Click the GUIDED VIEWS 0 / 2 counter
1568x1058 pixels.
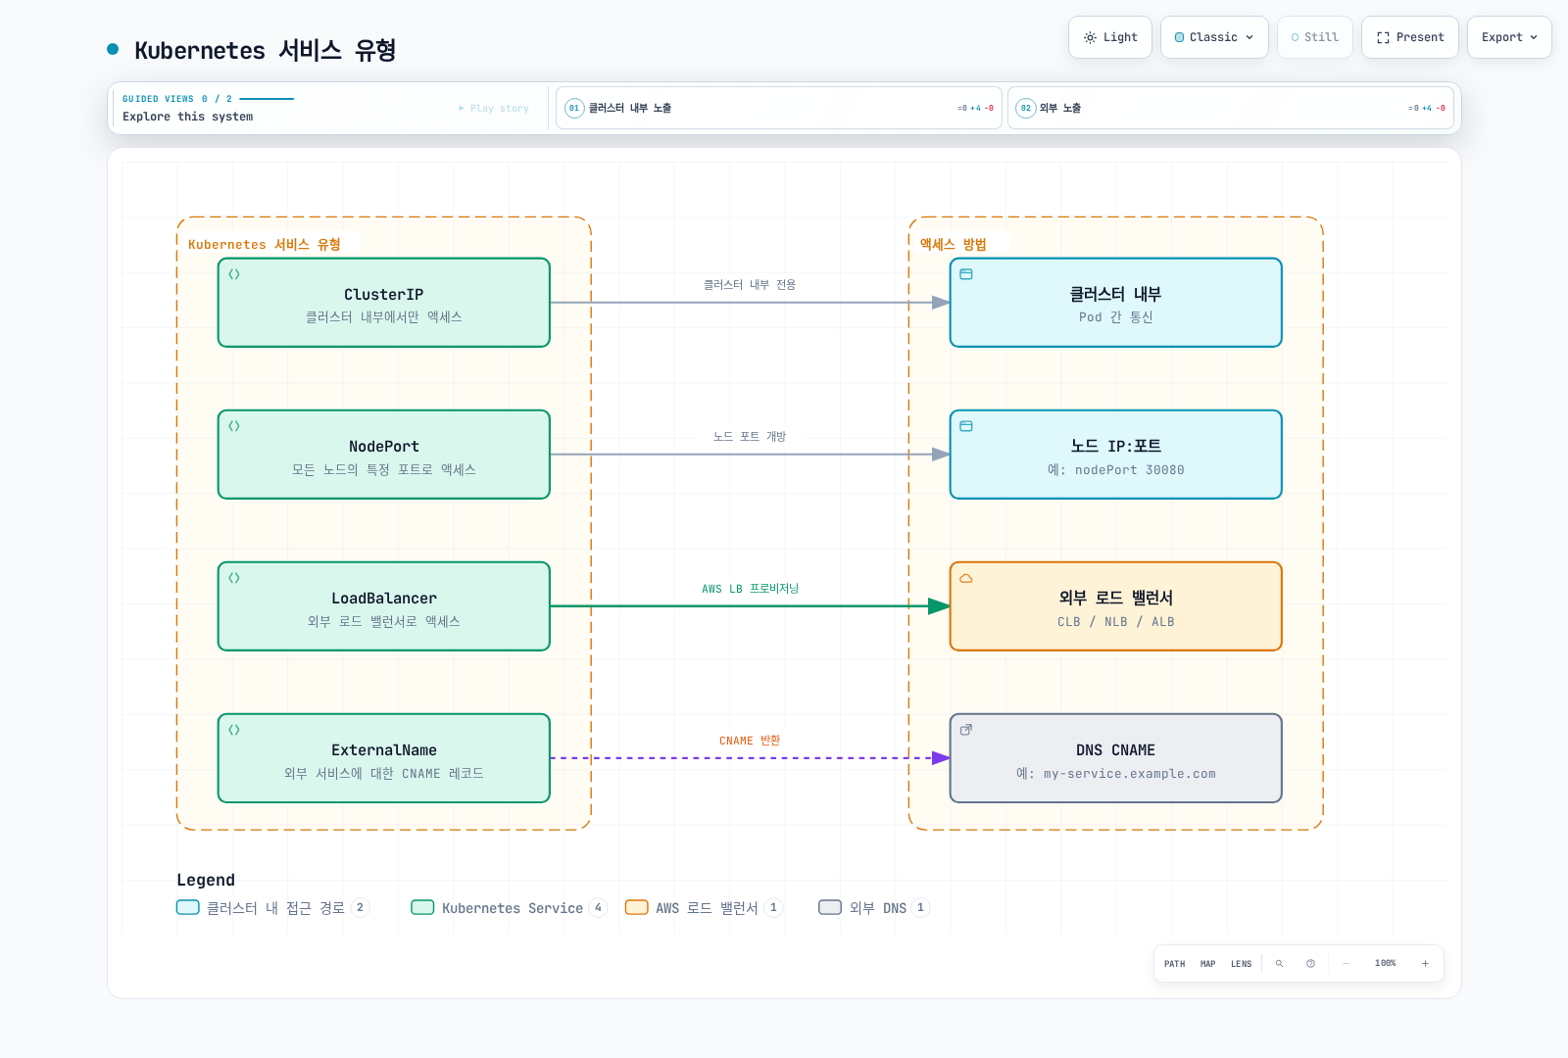click(177, 99)
